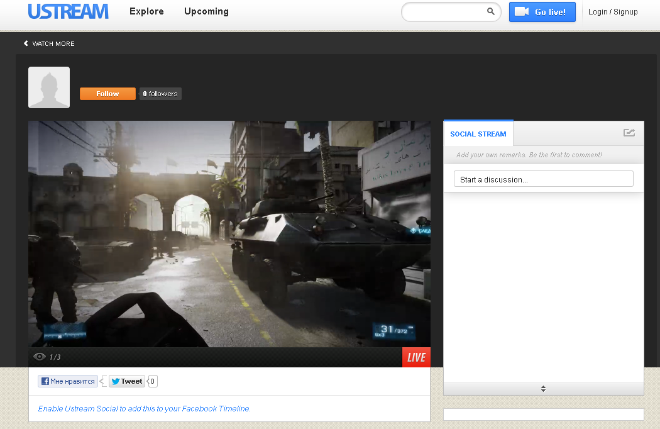The image size is (660, 429).
Task: Click the Tweet button
Action: click(x=127, y=381)
